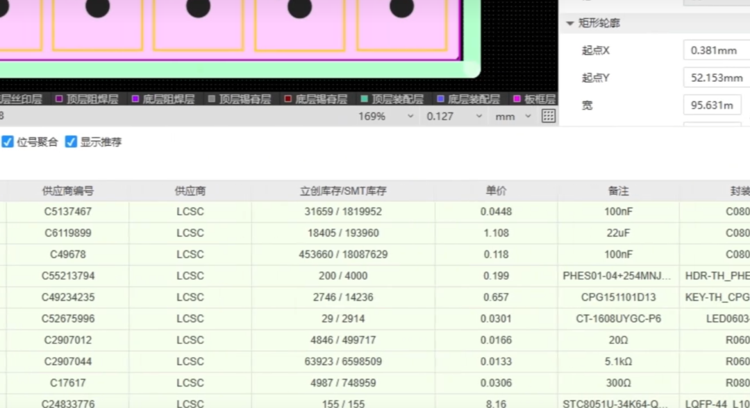Click the 单价 column header

click(x=496, y=191)
